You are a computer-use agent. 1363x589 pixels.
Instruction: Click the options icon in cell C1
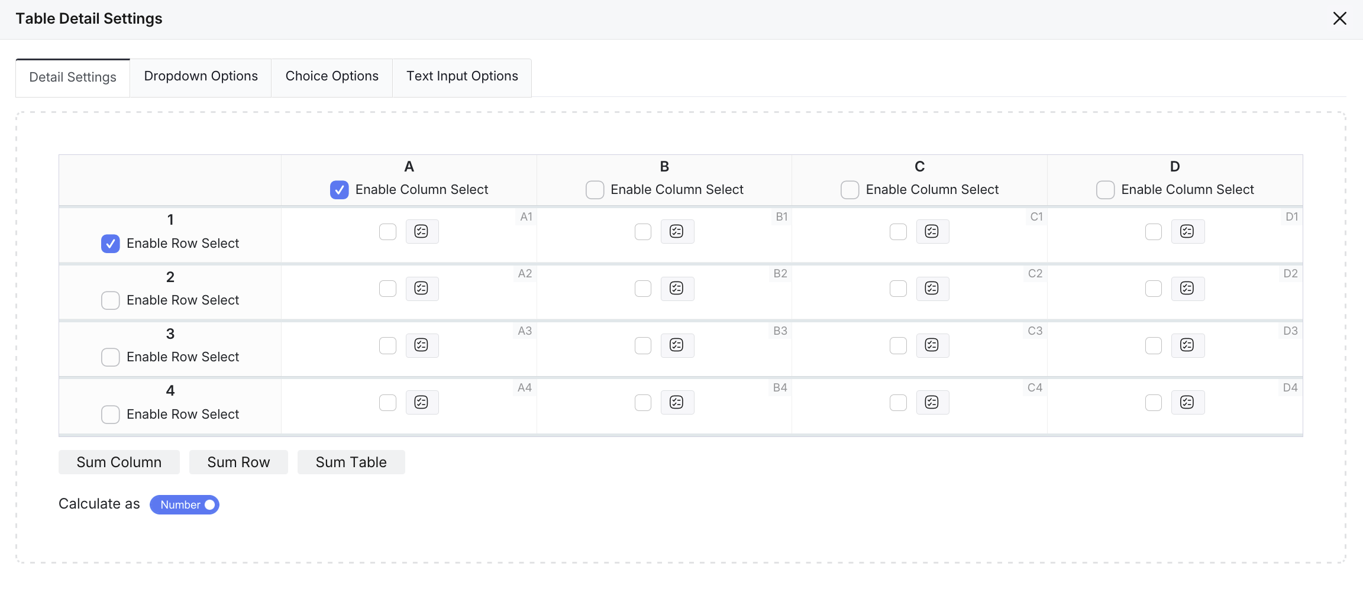tap(932, 231)
